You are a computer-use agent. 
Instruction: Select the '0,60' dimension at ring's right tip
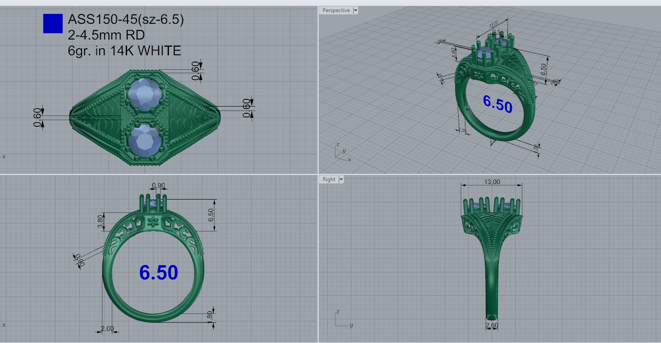246,108
